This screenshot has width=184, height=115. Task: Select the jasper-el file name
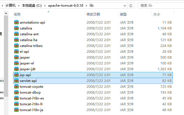(x=27, y=63)
